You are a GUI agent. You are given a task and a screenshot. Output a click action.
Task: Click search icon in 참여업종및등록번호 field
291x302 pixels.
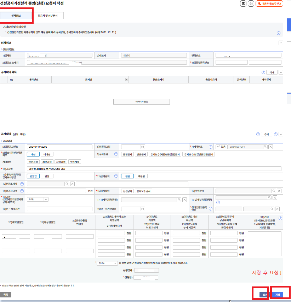(272, 209)
